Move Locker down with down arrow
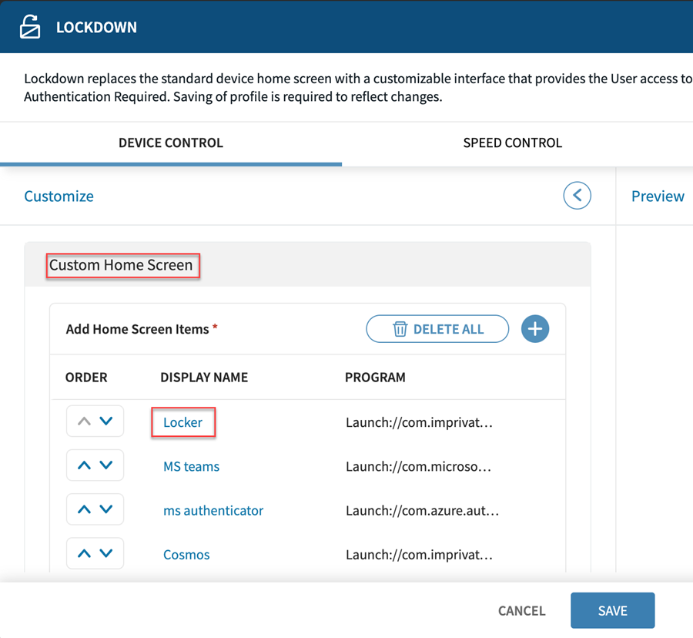This screenshot has width=693, height=638. 106,421
